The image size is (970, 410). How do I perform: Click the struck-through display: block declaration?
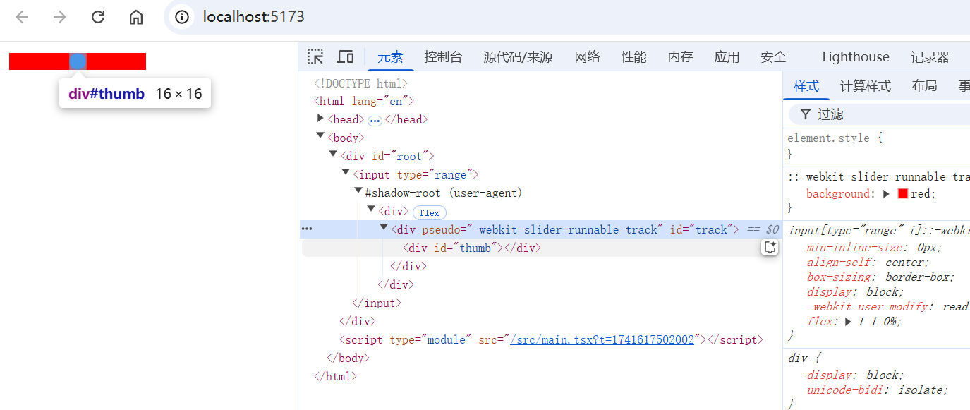(x=856, y=375)
